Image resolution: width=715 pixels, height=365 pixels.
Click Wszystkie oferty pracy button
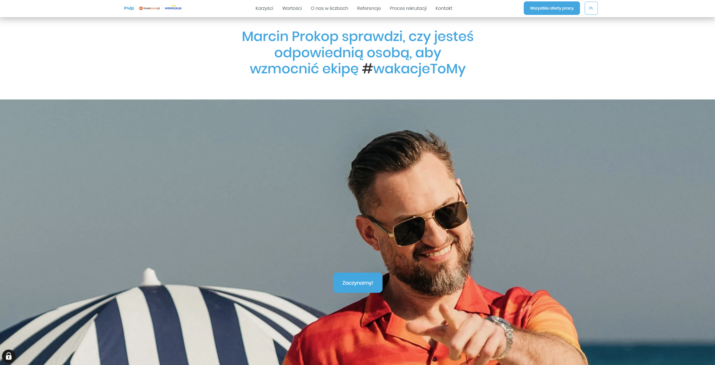(x=552, y=8)
